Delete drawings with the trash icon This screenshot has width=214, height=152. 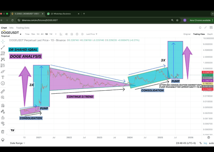(x=3, y=132)
